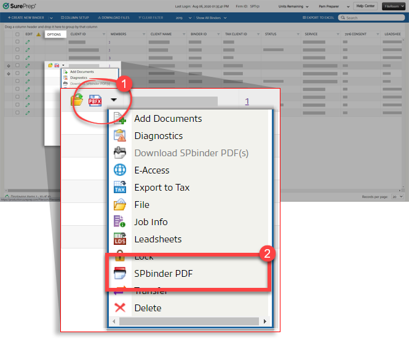Open the Status column filter icon
Screen dimensions: 409x342
pyautogui.click(x=298, y=34)
